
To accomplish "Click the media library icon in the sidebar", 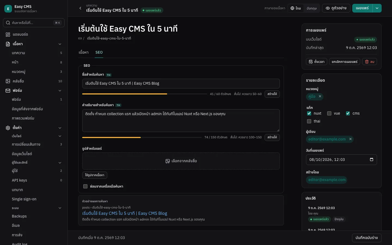I will pos(8,81).
